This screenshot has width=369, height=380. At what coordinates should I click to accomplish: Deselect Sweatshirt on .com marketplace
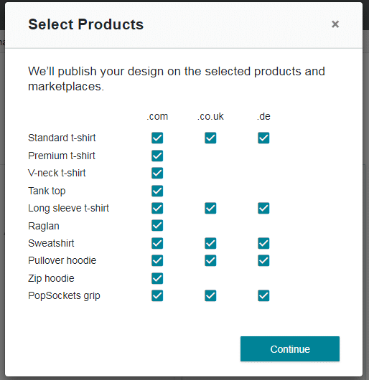coord(157,243)
